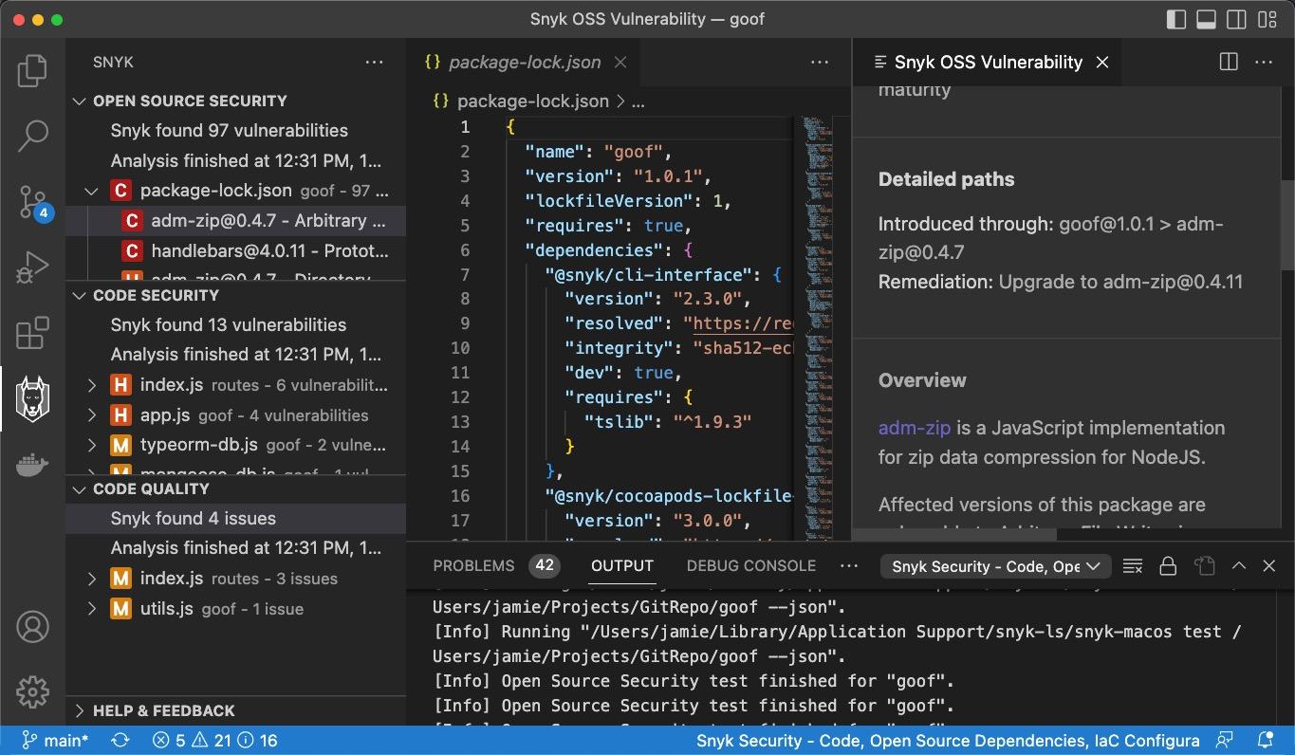The height and width of the screenshot is (755, 1295).
Task: Click package-lock.json breadcrumb item
Action: (533, 101)
